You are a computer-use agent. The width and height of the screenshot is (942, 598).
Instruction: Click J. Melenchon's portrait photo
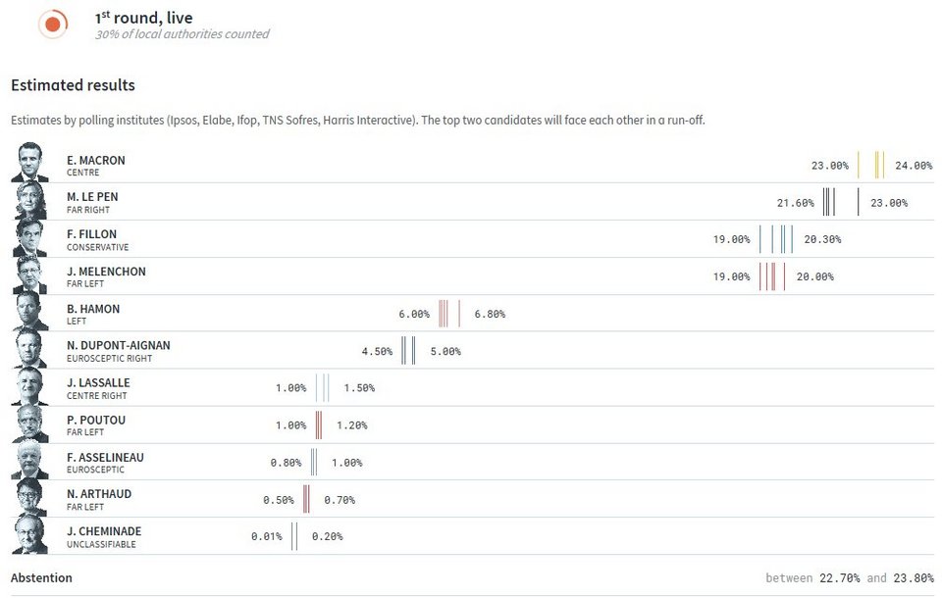[30, 274]
